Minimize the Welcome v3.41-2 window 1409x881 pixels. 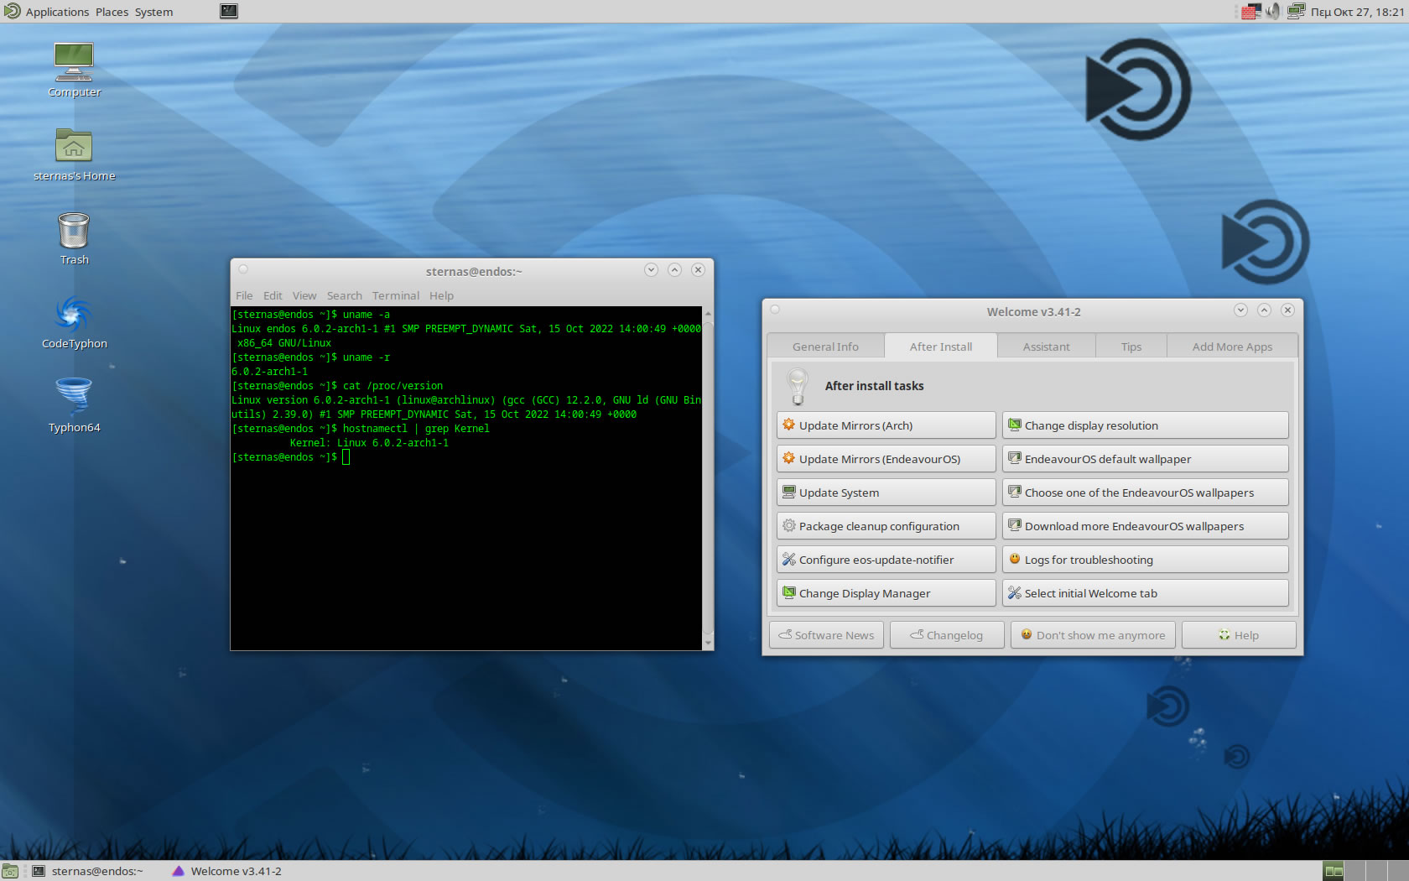click(1240, 310)
